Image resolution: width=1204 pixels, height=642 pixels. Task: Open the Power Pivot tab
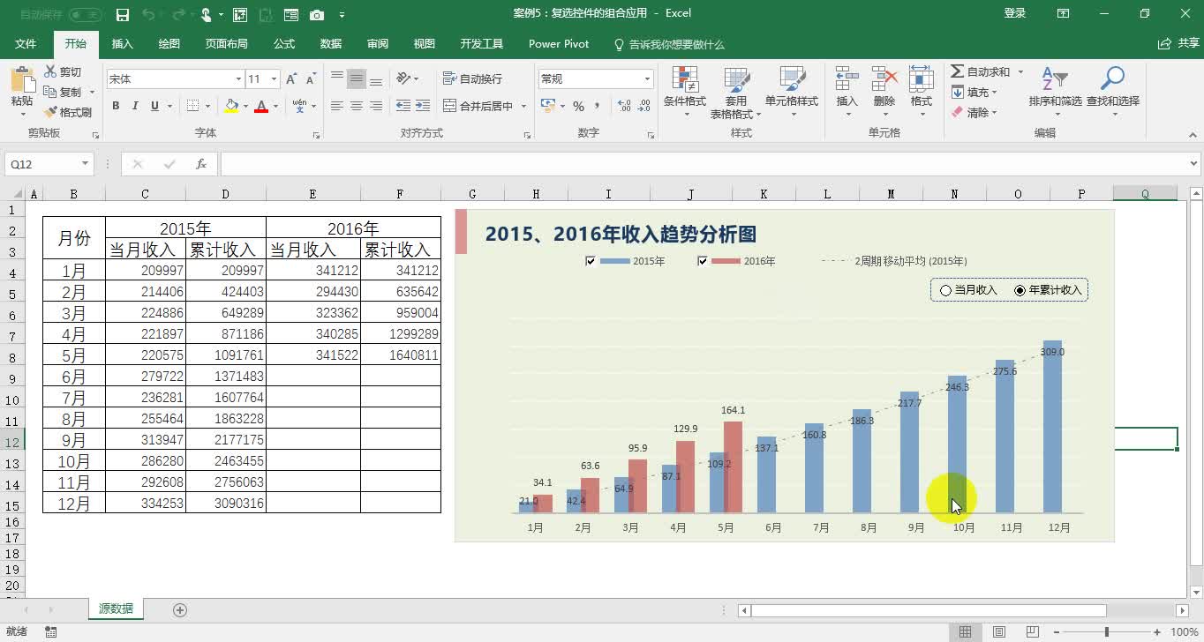click(x=558, y=43)
